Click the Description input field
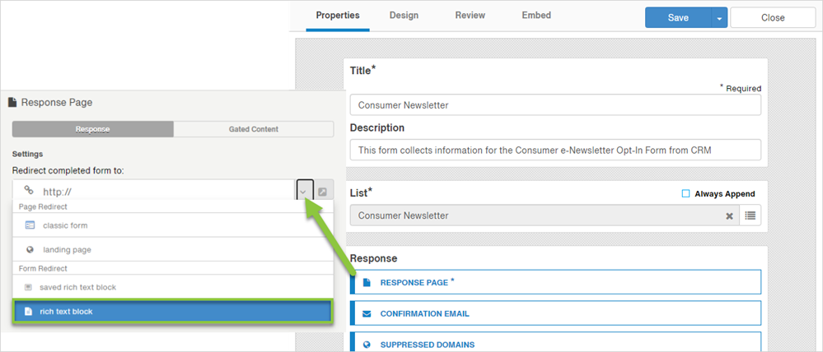 tap(555, 150)
